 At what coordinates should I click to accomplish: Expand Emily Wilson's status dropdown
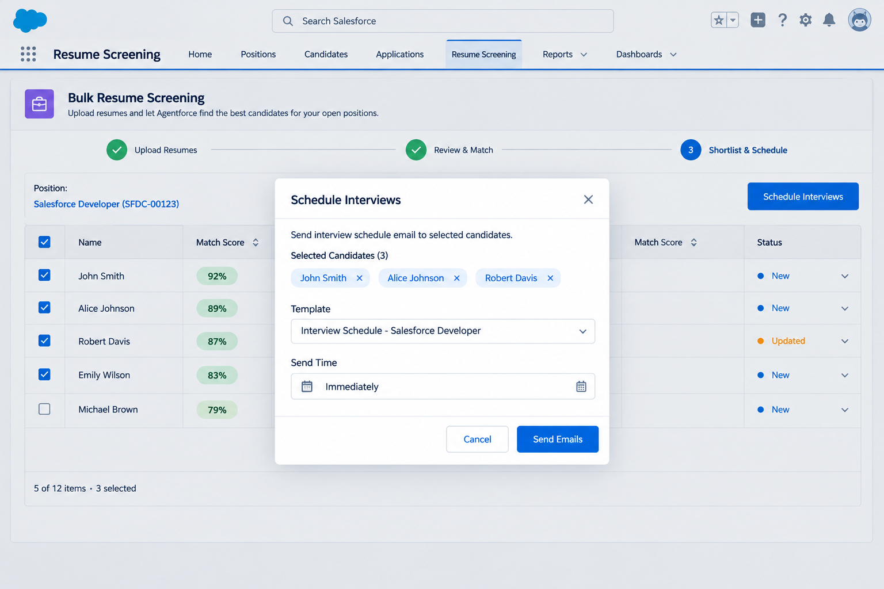[x=845, y=375]
